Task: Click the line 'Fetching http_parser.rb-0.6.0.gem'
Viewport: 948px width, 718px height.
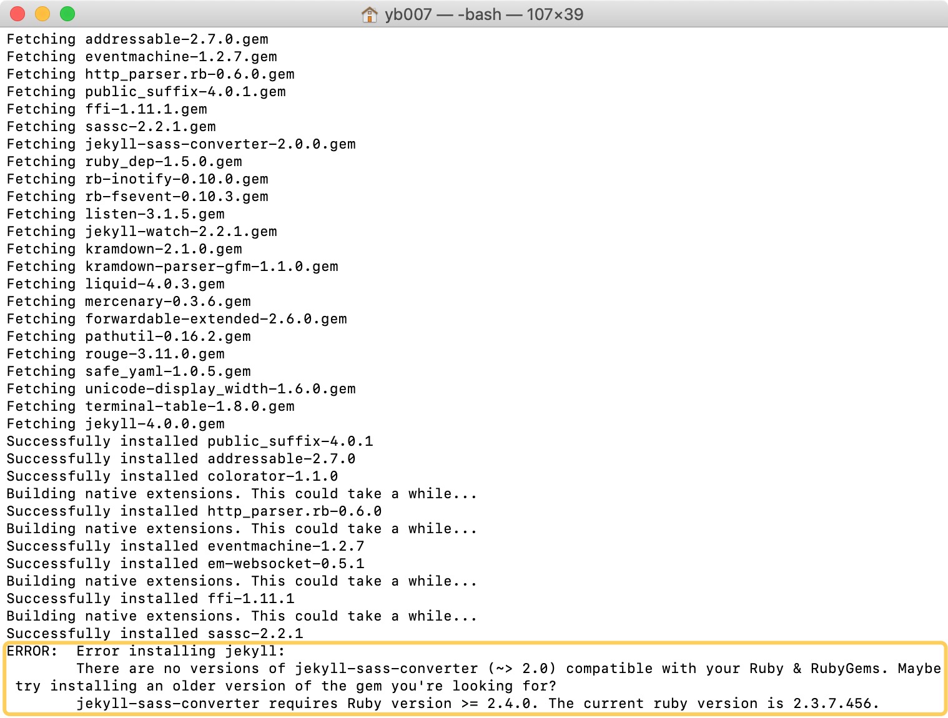Action: pyautogui.click(x=151, y=74)
